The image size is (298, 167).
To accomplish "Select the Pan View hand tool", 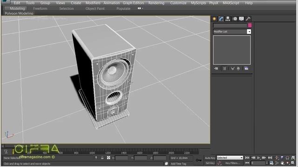I will click(x=282, y=163).
